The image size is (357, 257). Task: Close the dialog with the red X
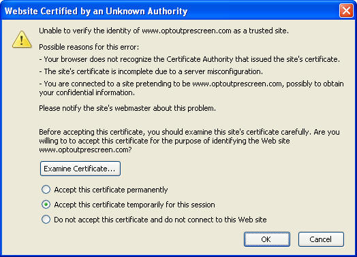click(346, 11)
